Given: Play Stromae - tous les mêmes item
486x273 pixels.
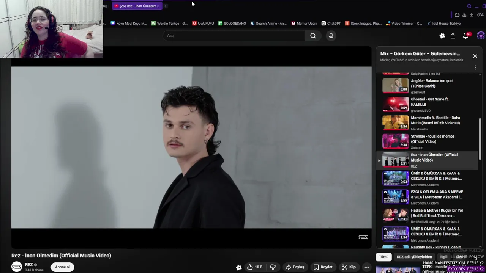Looking at the screenshot, I should (427, 141).
